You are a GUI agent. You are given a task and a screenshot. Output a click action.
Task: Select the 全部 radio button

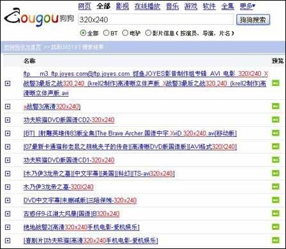coord(83,33)
